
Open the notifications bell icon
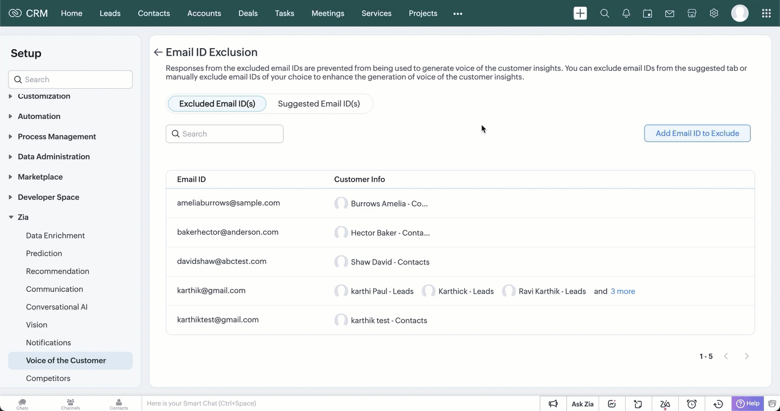626,14
